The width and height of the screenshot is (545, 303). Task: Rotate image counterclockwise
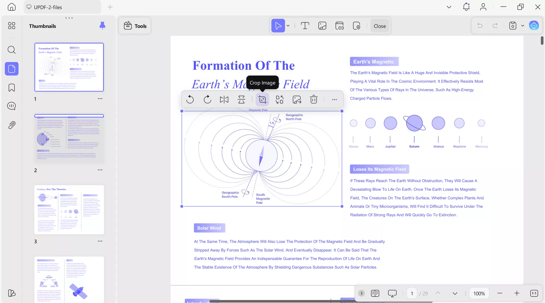(190, 100)
